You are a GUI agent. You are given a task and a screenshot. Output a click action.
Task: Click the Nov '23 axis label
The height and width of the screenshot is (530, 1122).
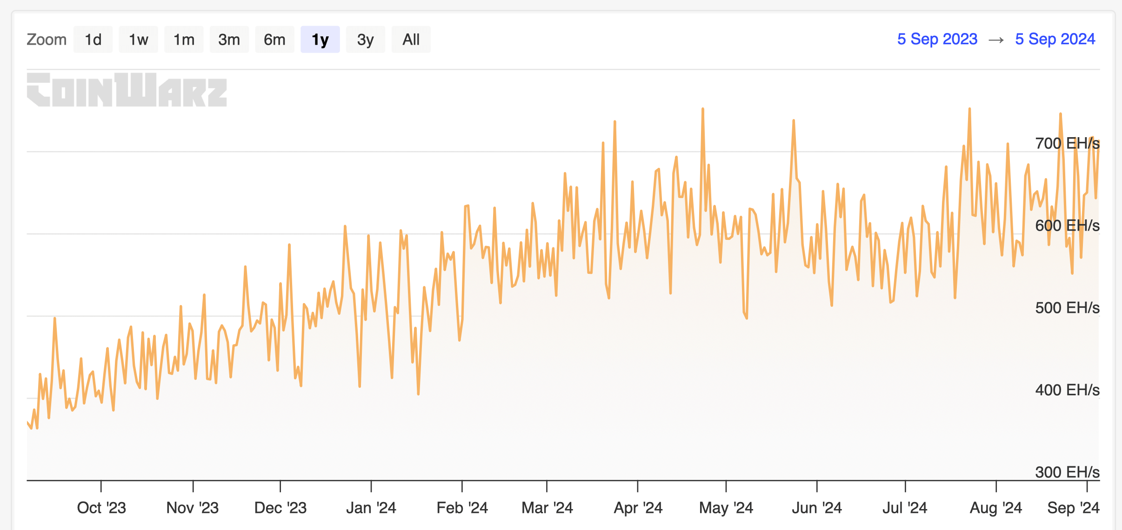[x=193, y=508]
